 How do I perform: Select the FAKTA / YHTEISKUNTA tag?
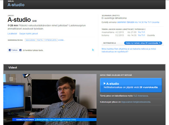coord(47,40)
